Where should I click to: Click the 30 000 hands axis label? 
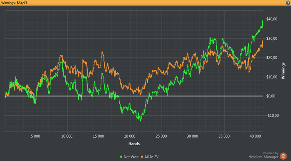pyautogui.click(x=192, y=136)
